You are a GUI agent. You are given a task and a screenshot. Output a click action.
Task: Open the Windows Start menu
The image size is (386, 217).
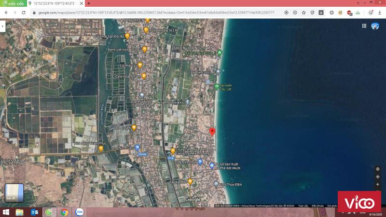point(6,212)
